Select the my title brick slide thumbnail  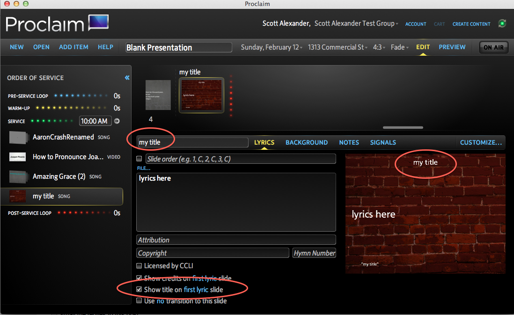click(x=202, y=95)
